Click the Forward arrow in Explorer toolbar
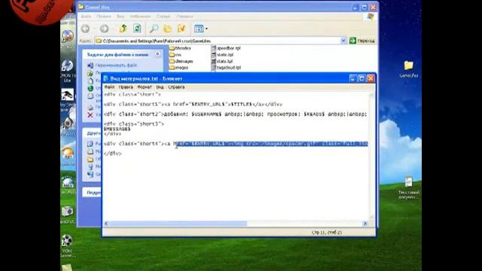Screen dimensions: 482x271 pos(104,29)
